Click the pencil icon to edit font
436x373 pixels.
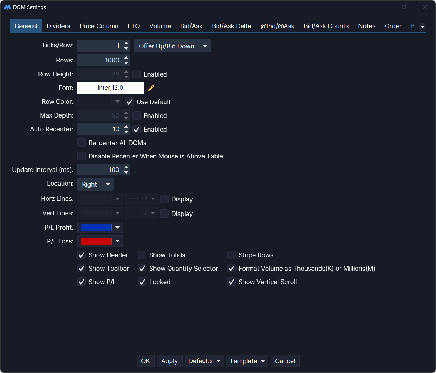(151, 88)
